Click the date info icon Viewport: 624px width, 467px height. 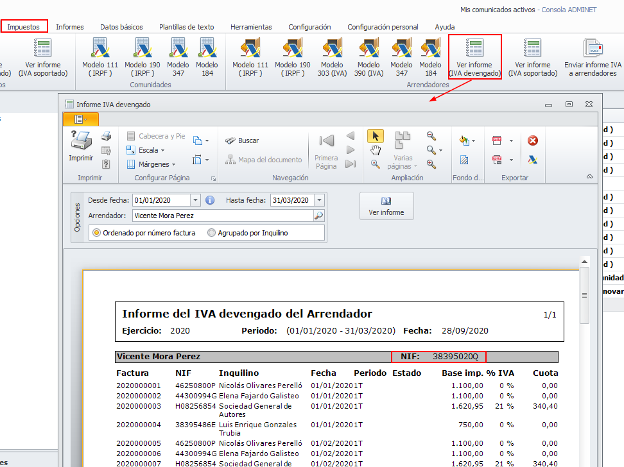pos(209,200)
